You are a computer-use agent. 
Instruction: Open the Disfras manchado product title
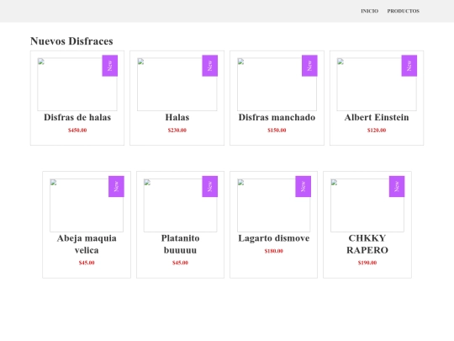click(277, 117)
